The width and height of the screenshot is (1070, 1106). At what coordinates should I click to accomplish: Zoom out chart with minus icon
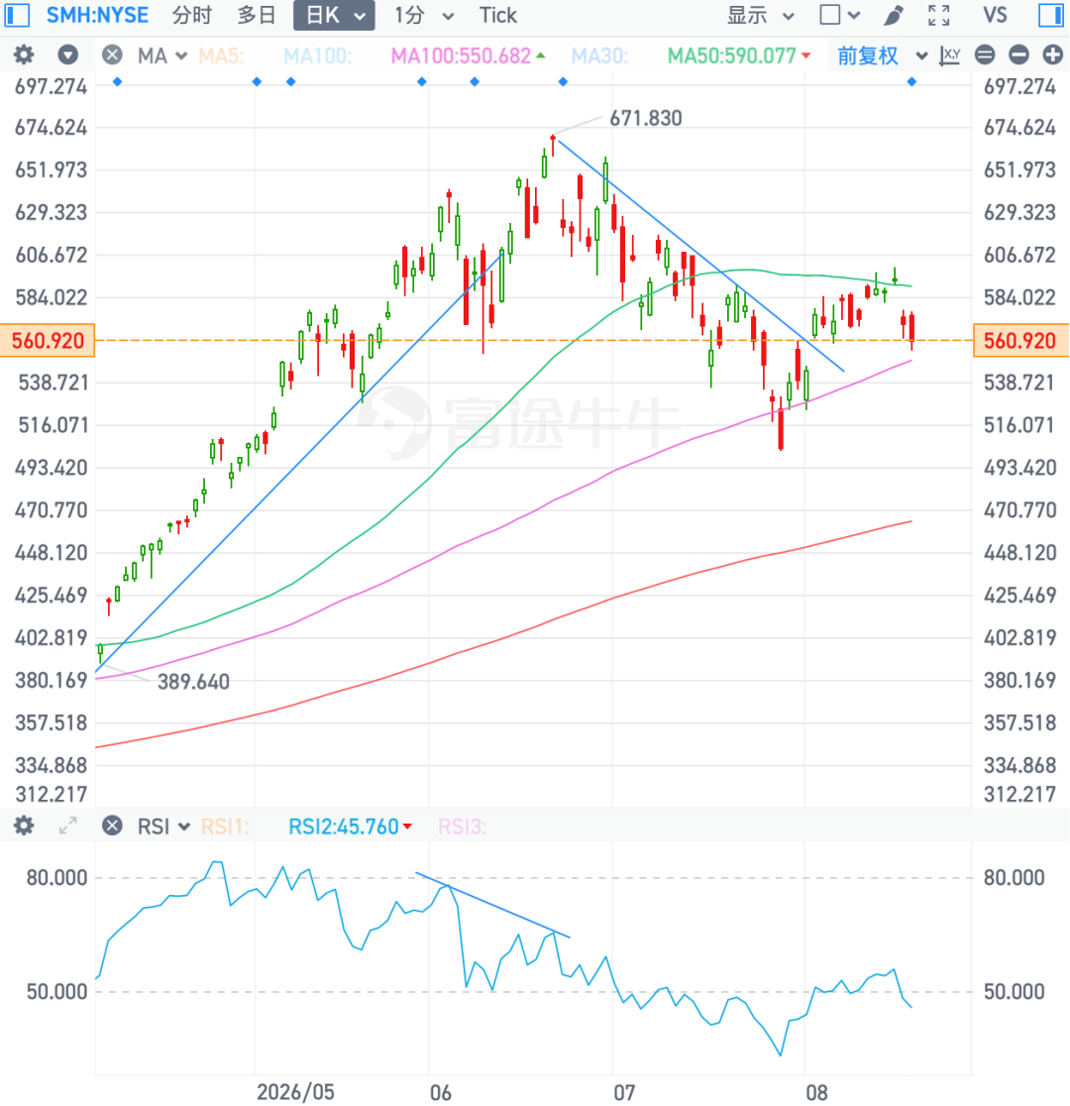[x=1018, y=55]
